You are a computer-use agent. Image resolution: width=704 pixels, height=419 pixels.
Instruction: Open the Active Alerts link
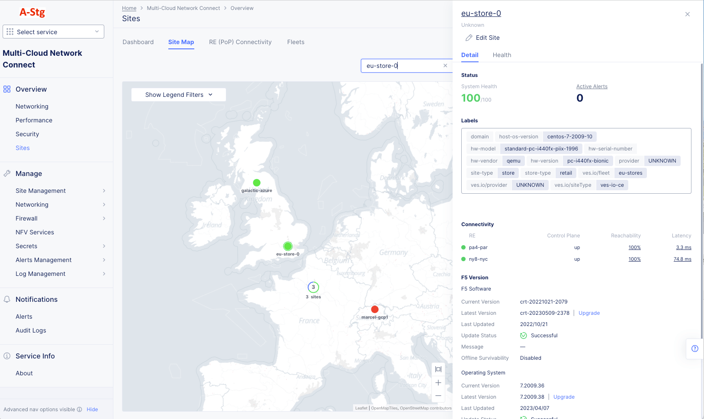tap(591, 86)
